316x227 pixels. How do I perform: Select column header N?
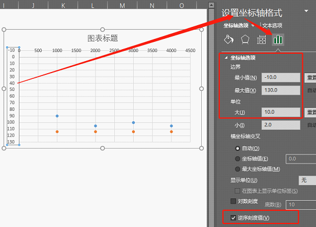pyautogui.click(x=152, y=5)
